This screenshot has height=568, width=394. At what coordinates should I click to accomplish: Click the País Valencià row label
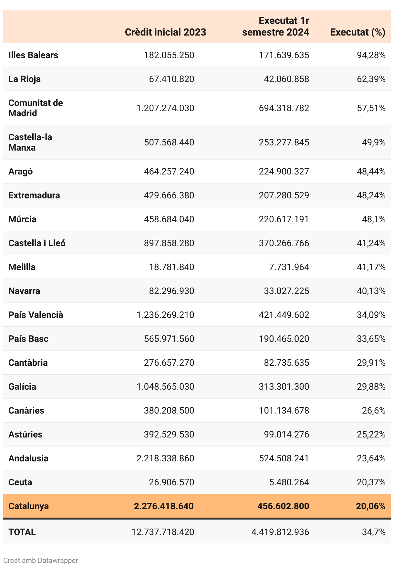[x=36, y=315]
